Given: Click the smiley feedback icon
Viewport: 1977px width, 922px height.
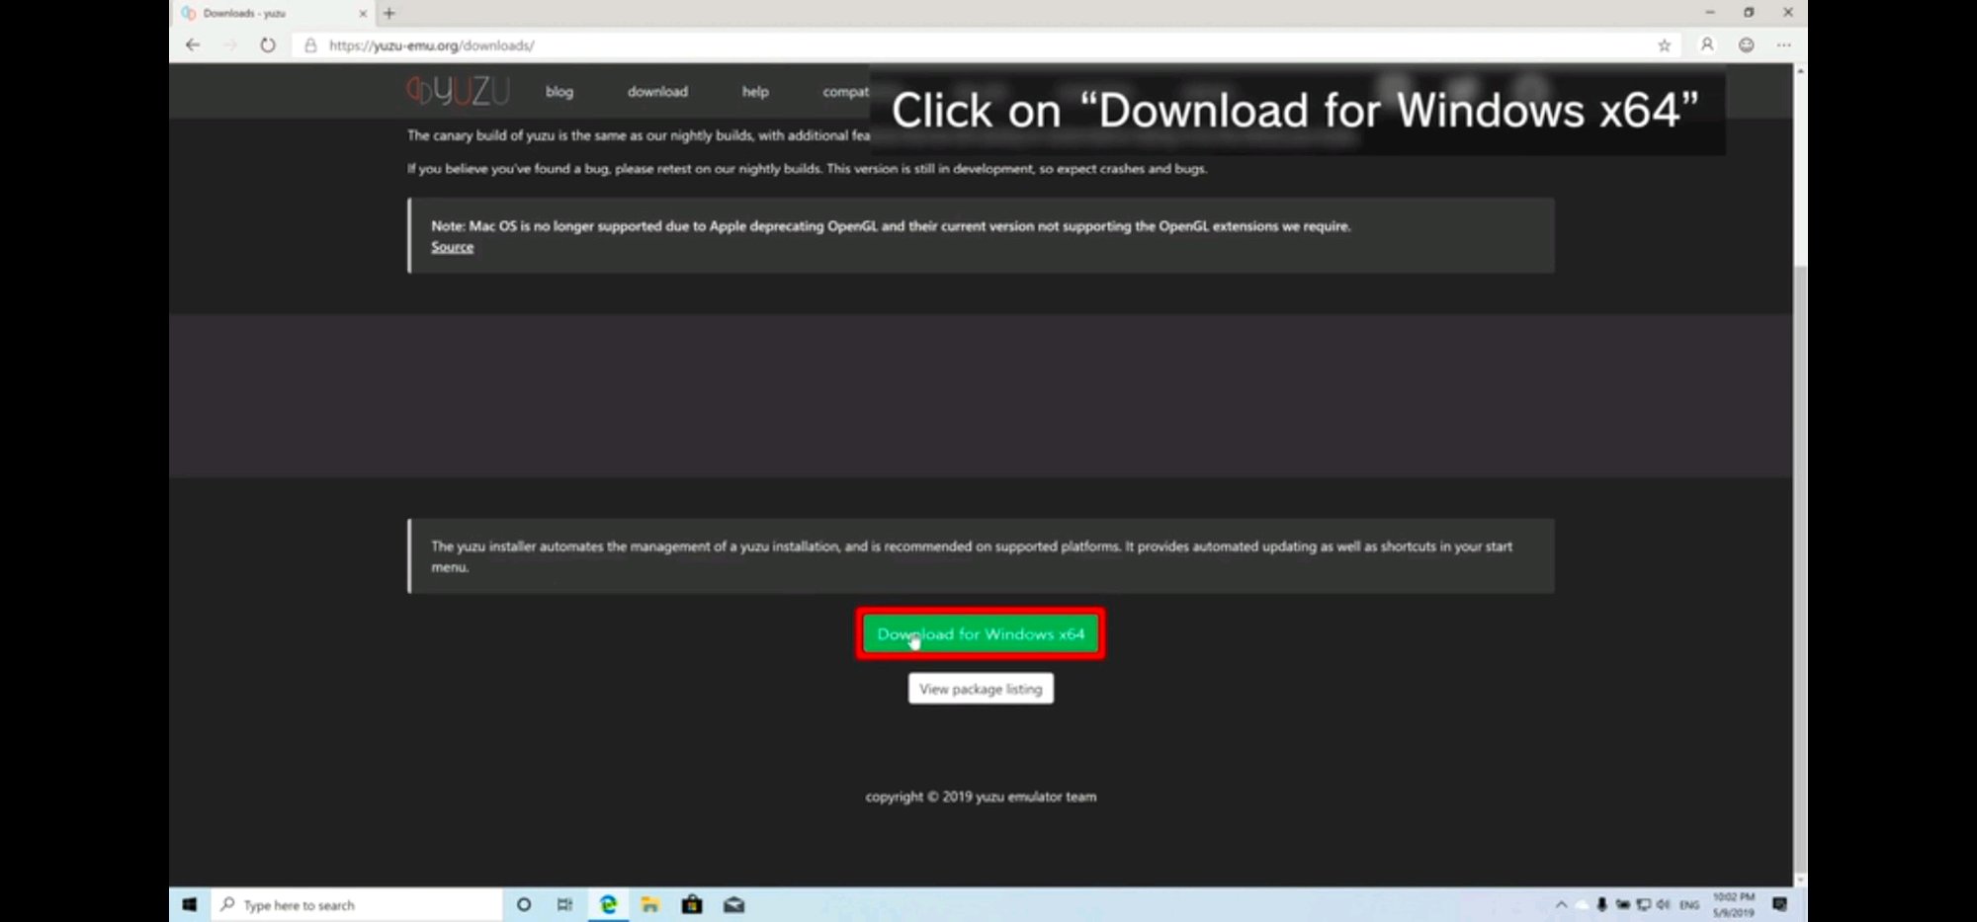Looking at the screenshot, I should 1747,45.
